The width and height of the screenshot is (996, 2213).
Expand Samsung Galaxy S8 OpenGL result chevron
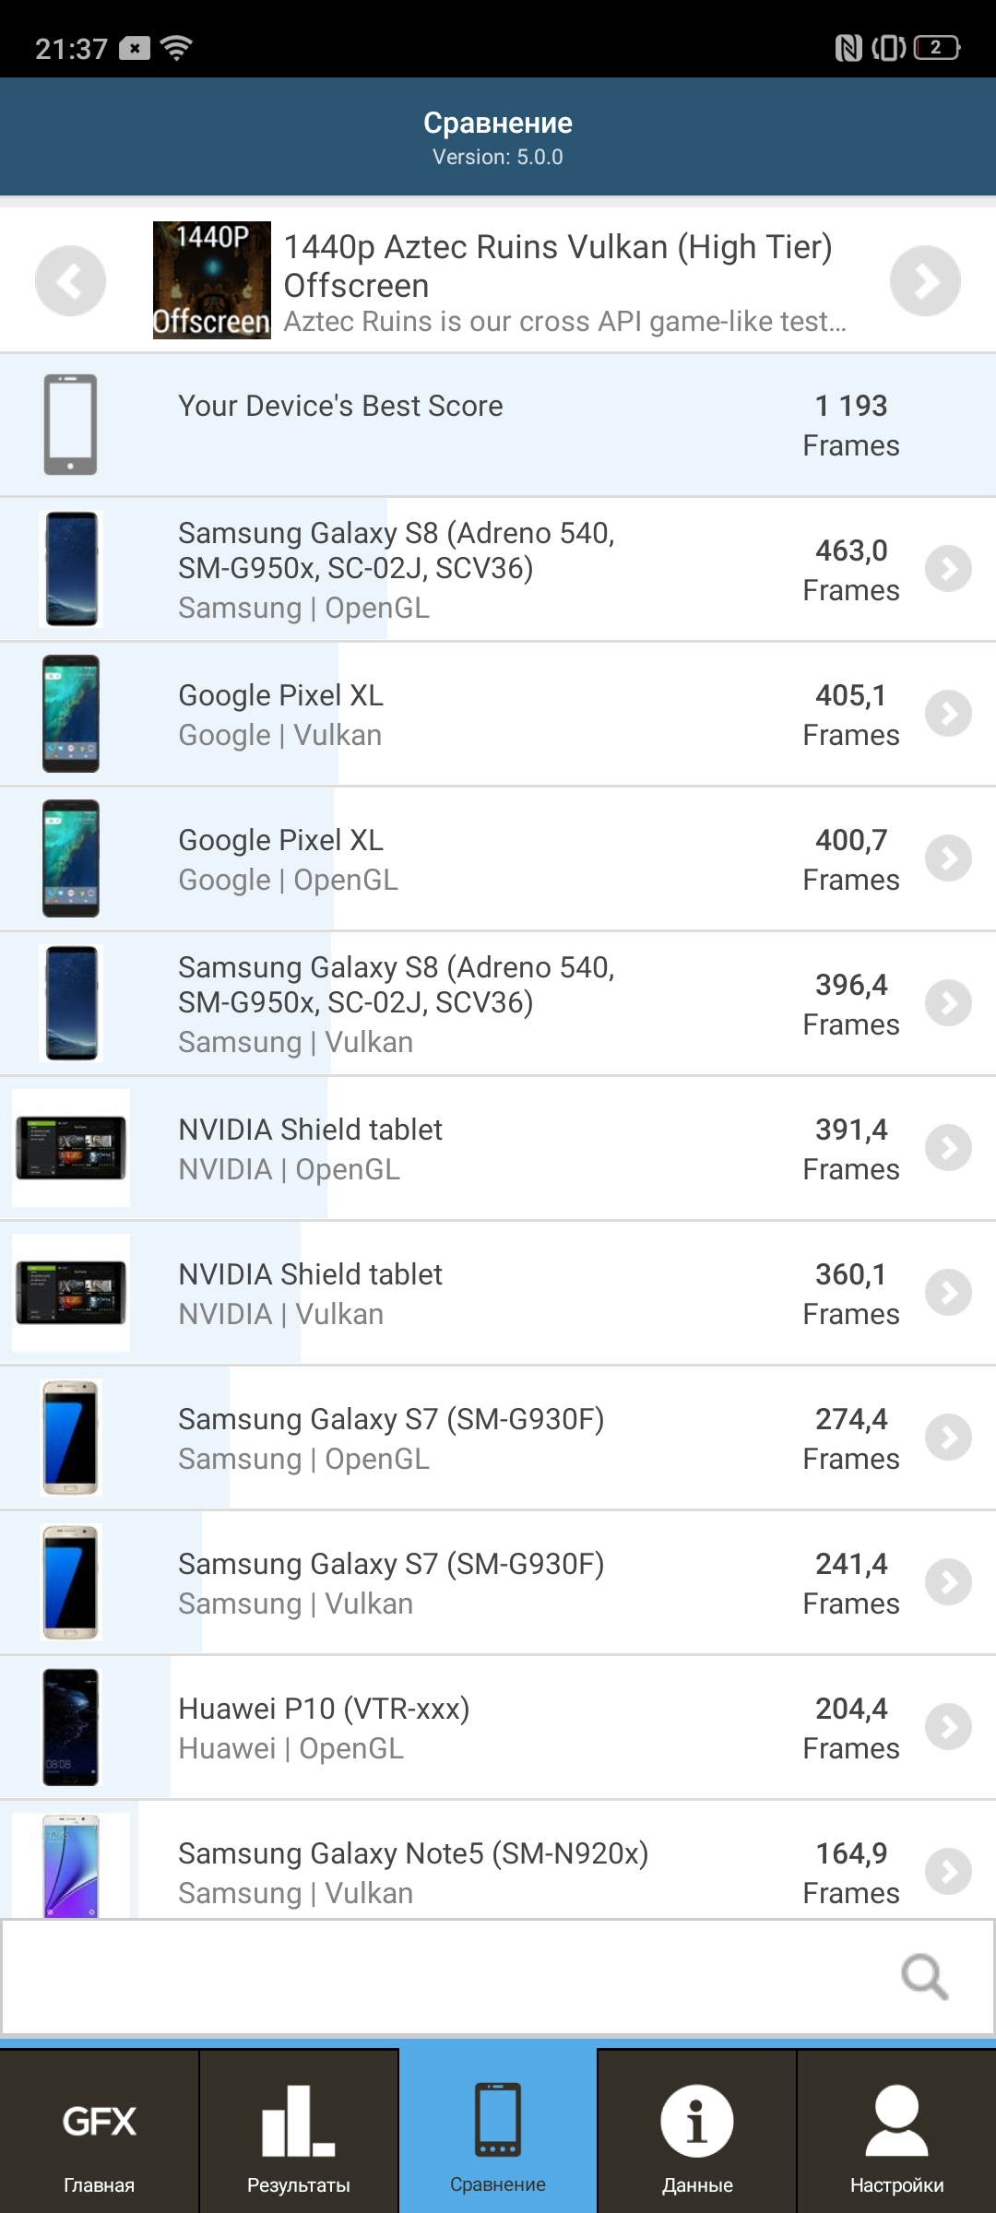click(x=948, y=569)
